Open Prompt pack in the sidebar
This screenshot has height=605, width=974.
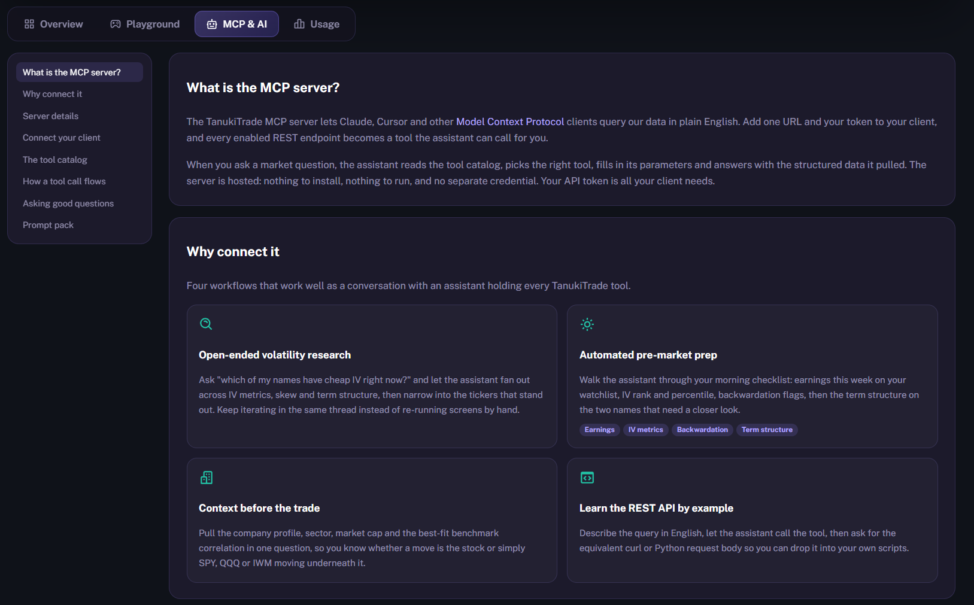(x=80, y=225)
